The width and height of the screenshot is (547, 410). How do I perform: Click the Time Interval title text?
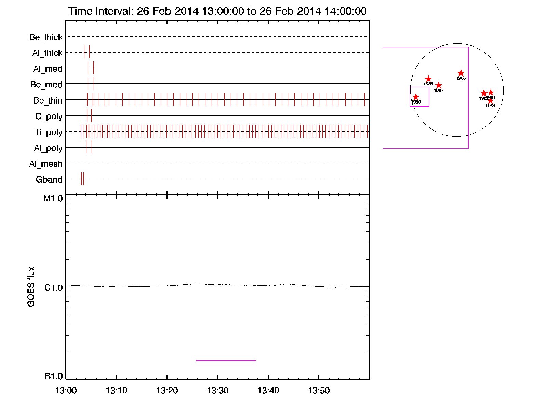217,11
